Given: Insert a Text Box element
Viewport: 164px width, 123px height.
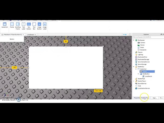Looking at the screenshot, I should pos(34,26).
